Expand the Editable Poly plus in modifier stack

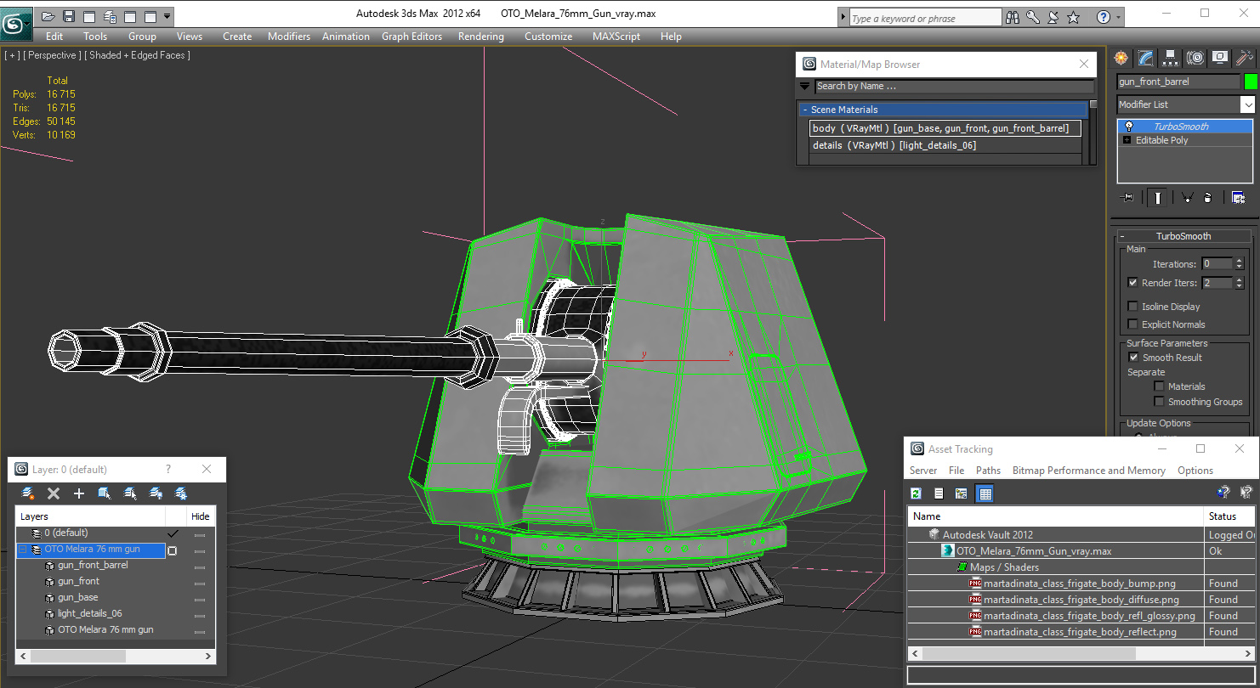click(1128, 140)
